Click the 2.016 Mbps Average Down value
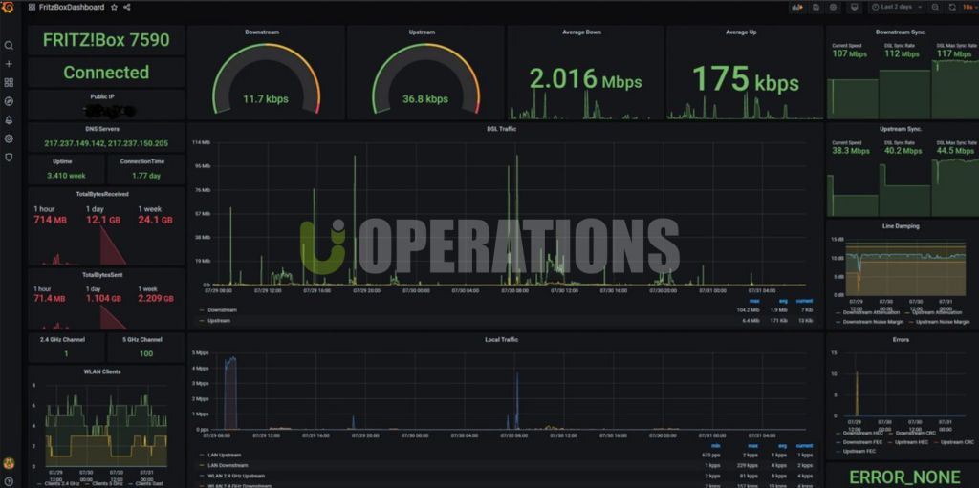The width and height of the screenshot is (979, 488). (x=586, y=80)
